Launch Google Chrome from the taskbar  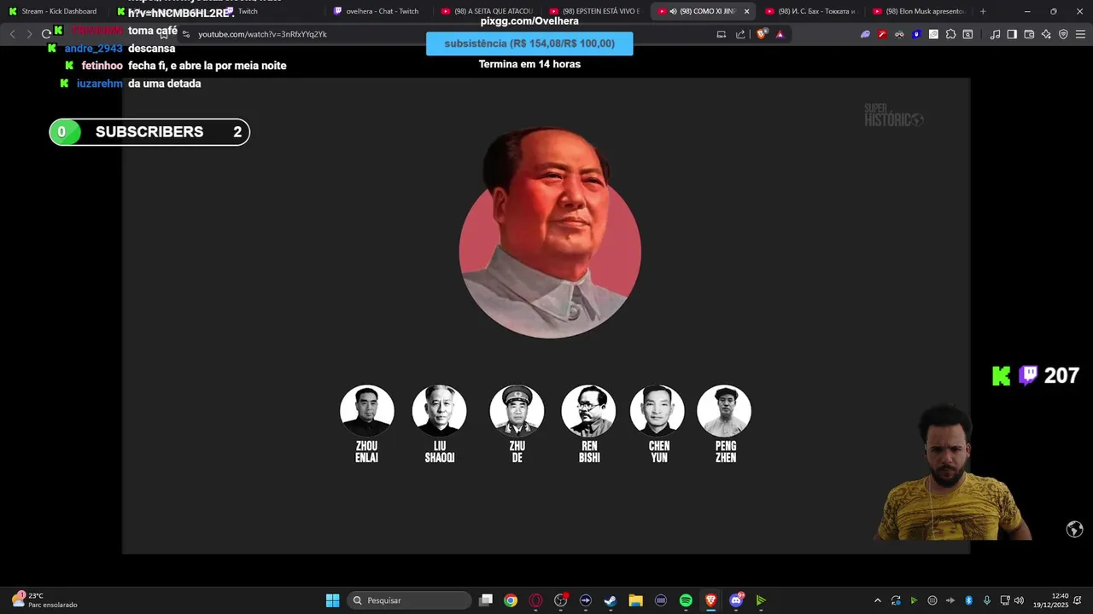(511, 600)
